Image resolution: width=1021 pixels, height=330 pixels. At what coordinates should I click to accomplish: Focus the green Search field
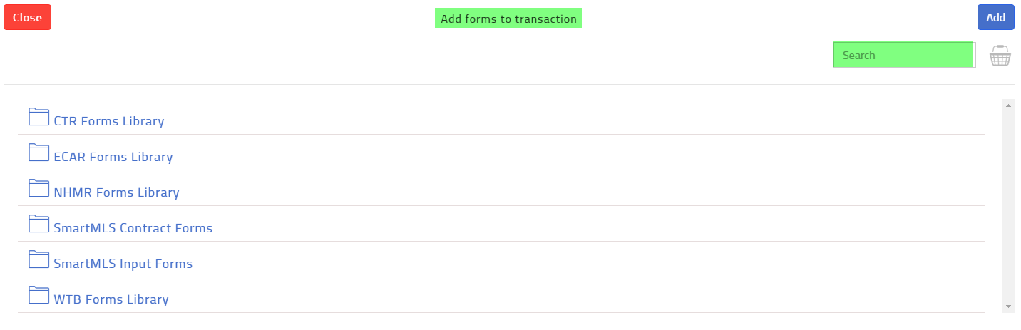pyautogui.click(x=904, y=55)
